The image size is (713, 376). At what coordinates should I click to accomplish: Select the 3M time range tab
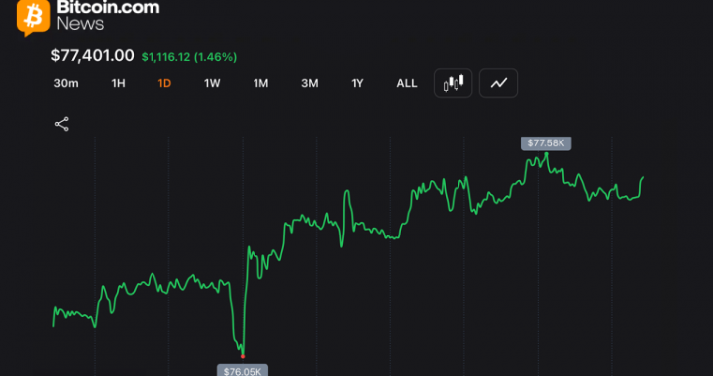(x=310, y=83)
